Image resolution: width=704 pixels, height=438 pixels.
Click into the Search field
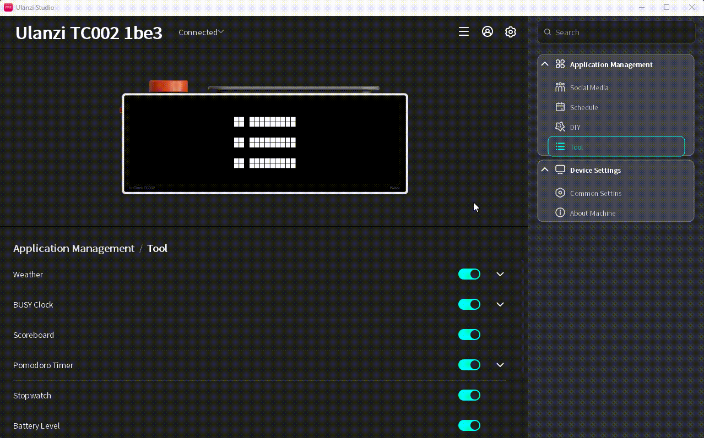616,32
